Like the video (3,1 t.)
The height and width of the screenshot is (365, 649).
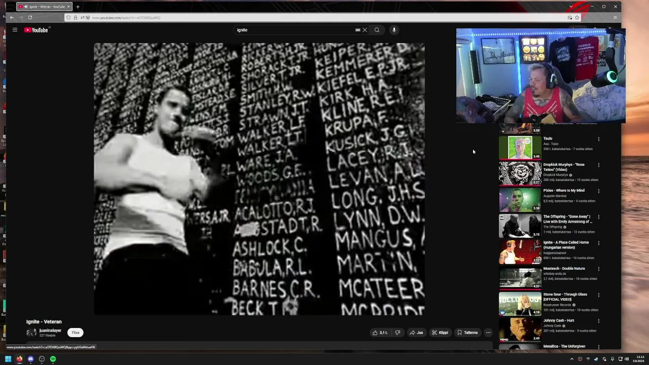(380, 333)
